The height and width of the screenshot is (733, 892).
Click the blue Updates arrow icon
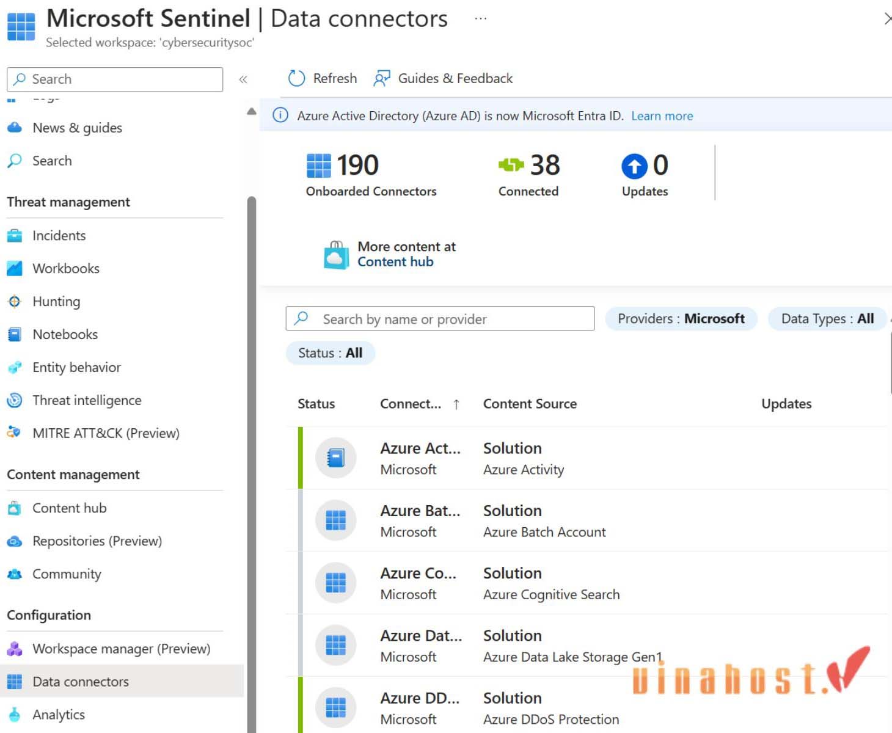point(634,166)
